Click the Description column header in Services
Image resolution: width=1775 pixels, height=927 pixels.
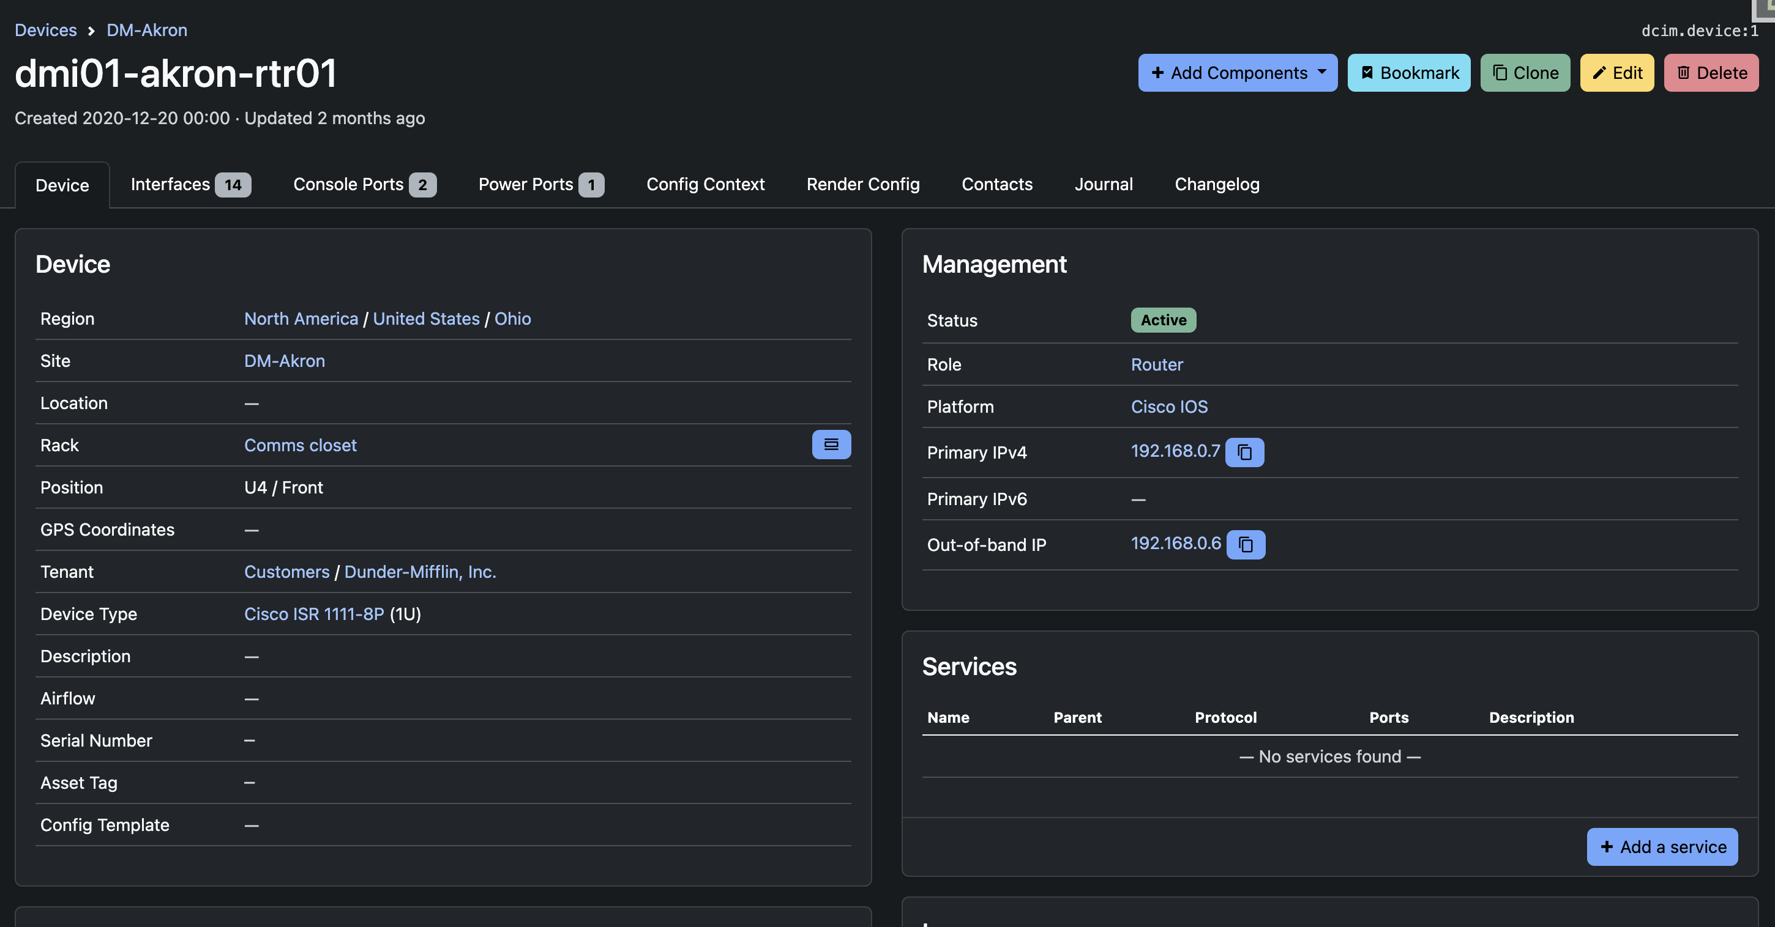pyautogui.click(x=1531, y=717)
